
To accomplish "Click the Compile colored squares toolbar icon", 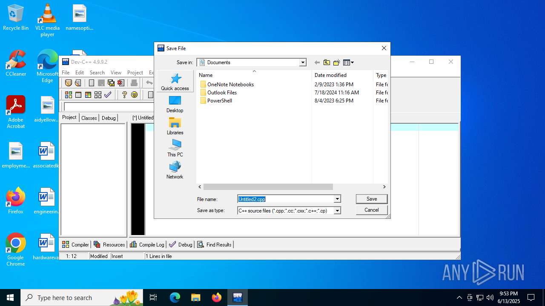I will tap(68, 95).
